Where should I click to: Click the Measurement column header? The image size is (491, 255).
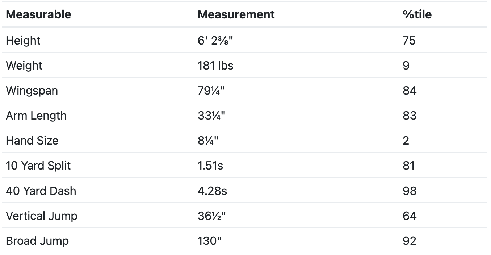coord(236,14)
